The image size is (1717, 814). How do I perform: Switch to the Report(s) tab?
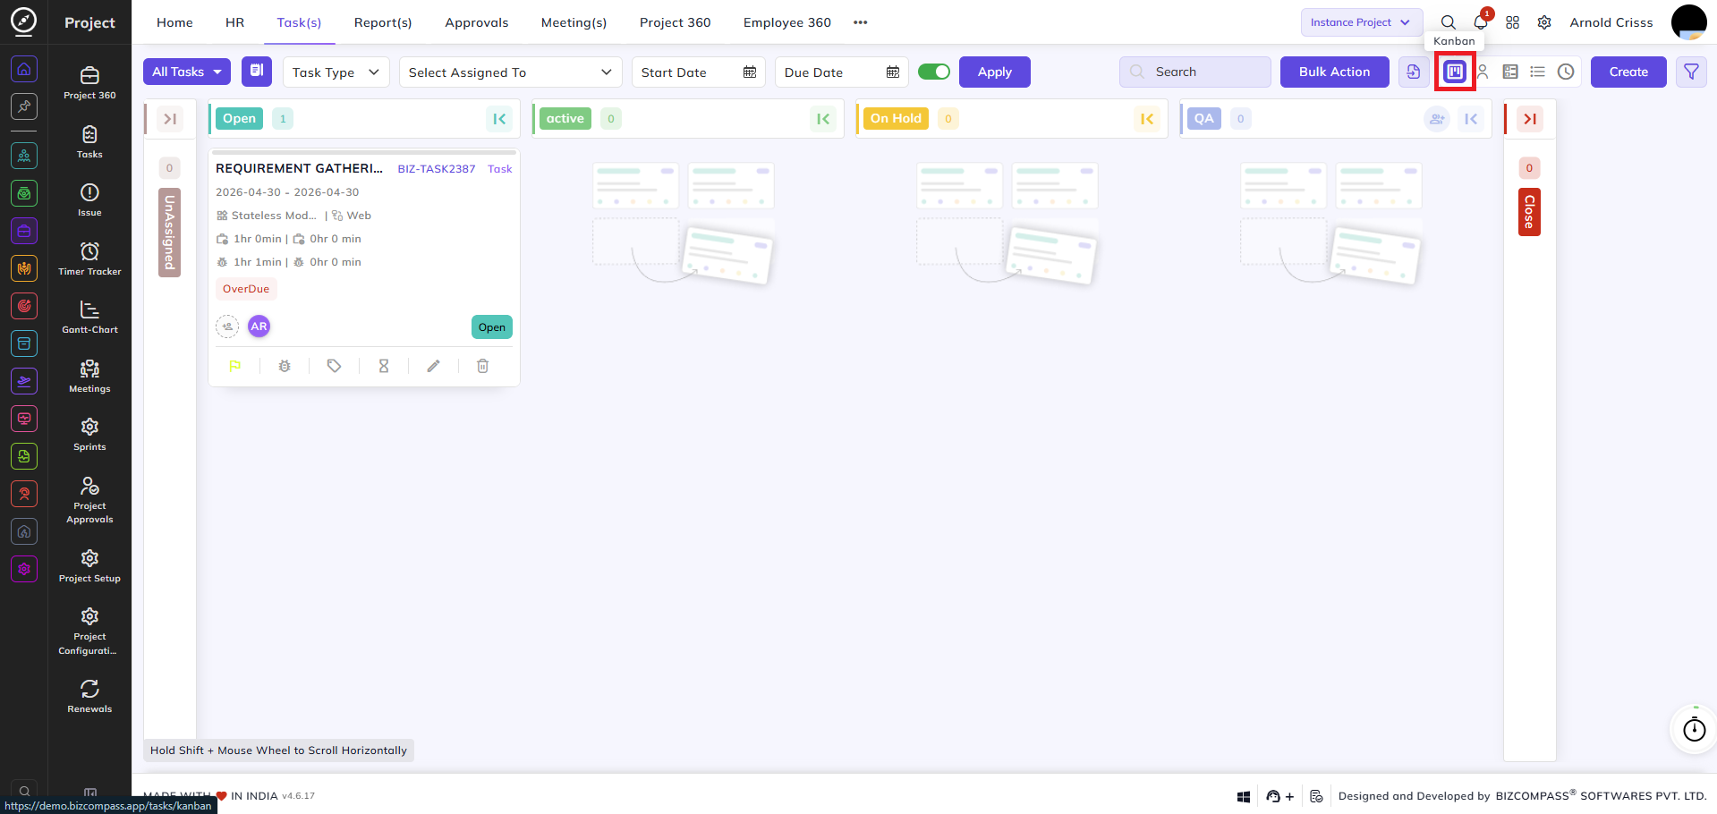point(383,22)
